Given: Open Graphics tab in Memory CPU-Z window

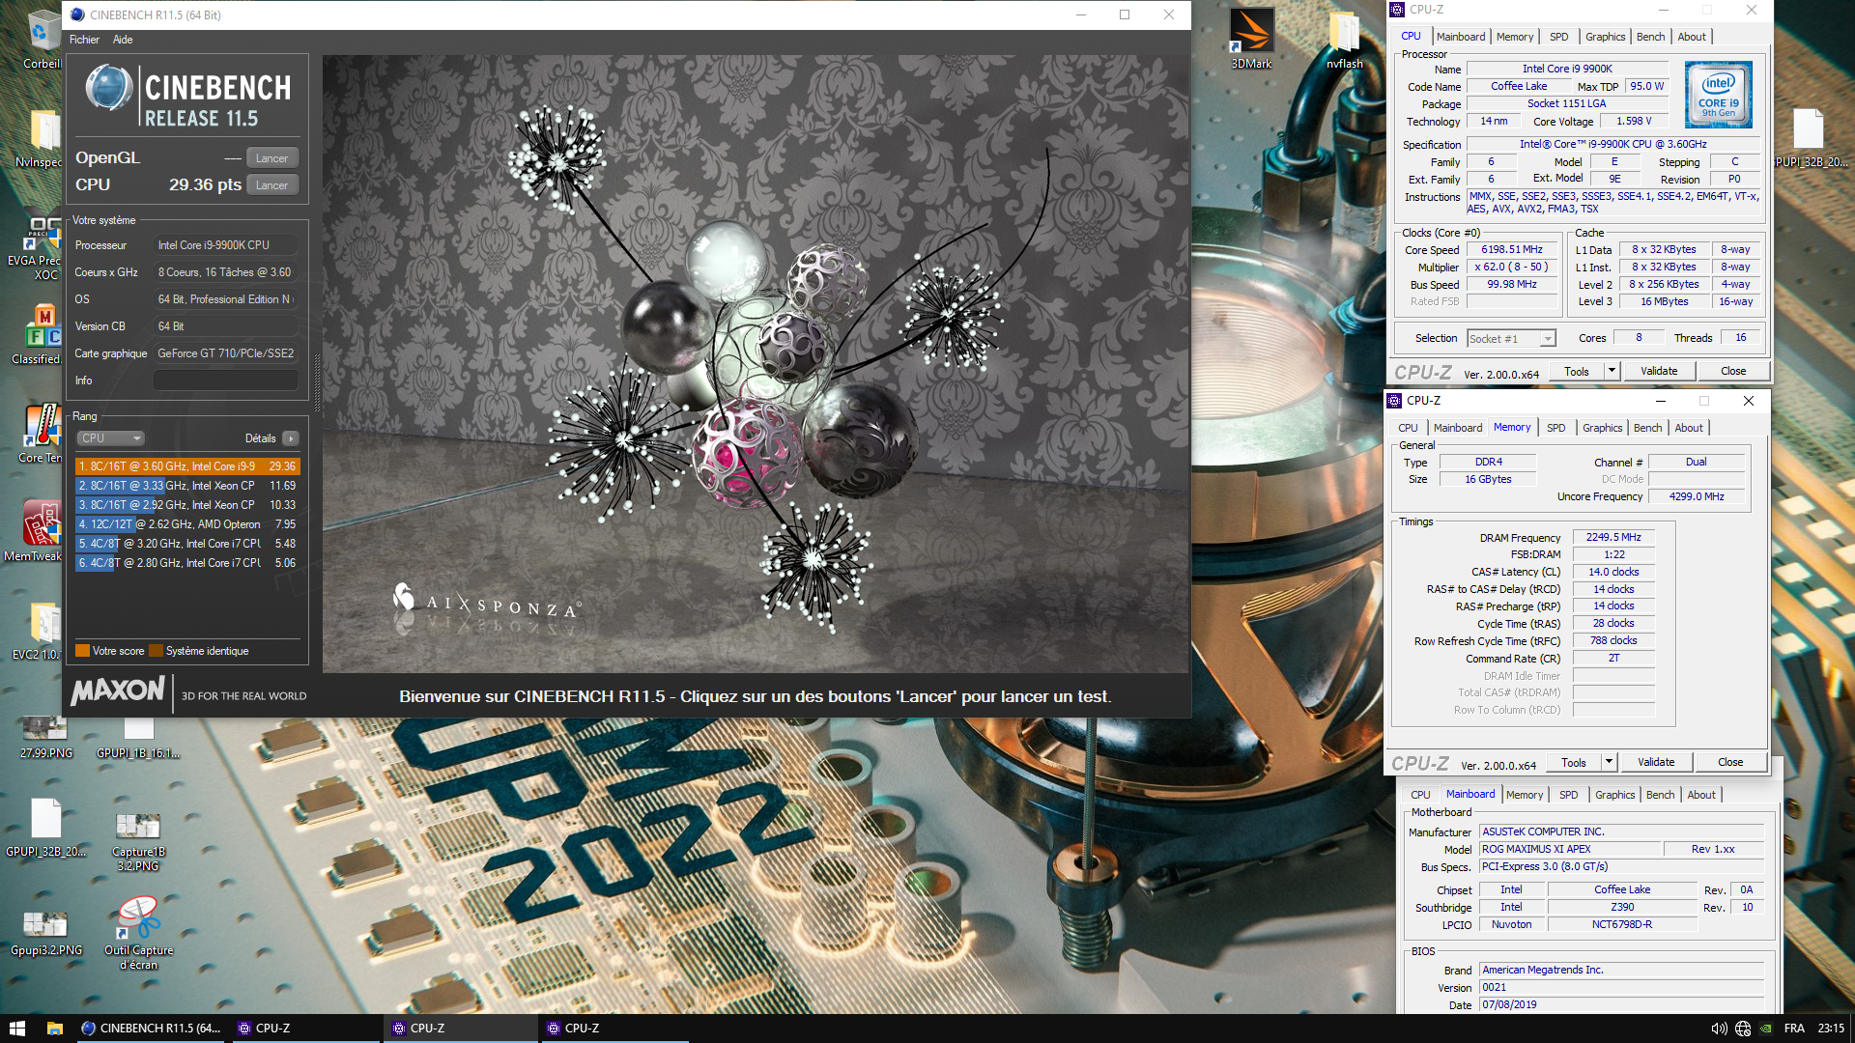Looking at the screenshot, I should coord(1603,428).
